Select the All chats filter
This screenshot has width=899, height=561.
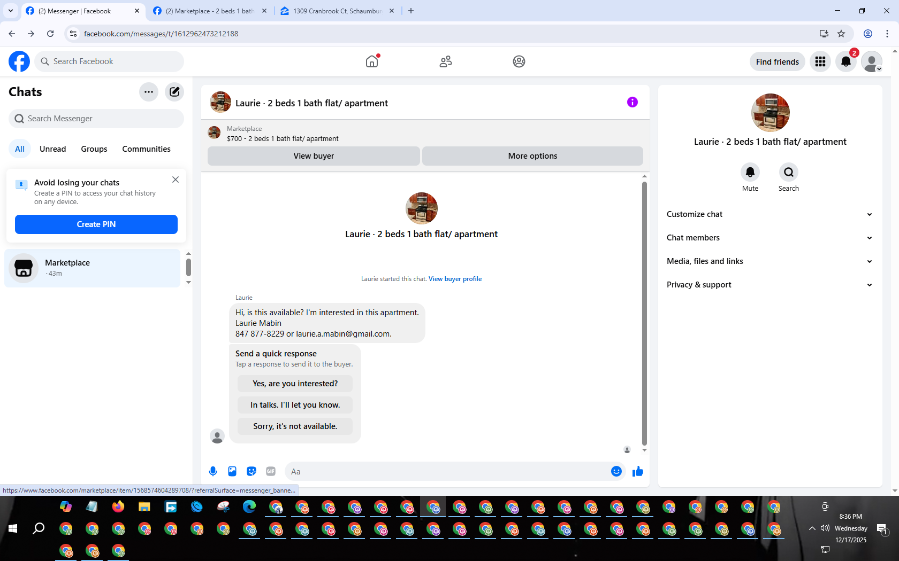pyautogui.click(x=20, y=149)
